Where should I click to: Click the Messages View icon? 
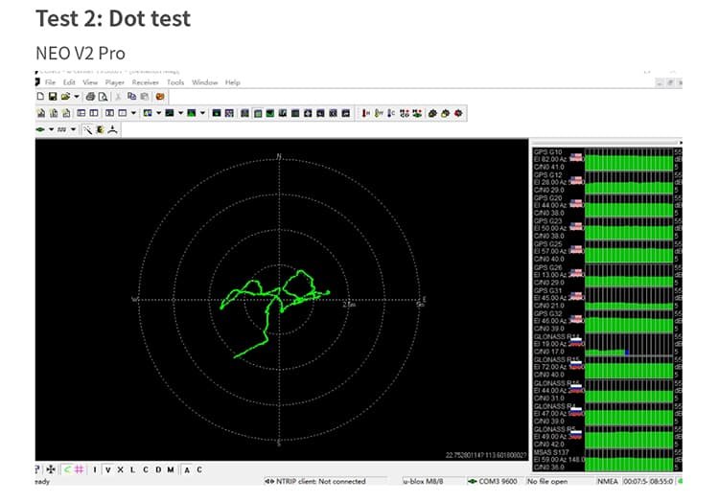[81, 113]
